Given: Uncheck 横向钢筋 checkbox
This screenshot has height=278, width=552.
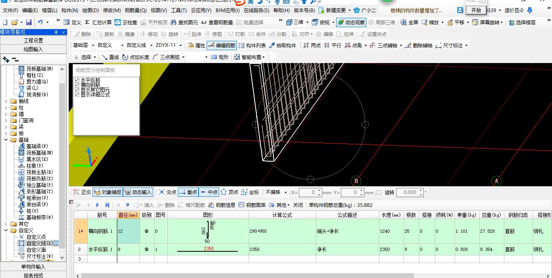Looking at the screenshot, I should (x=77, y=85).
